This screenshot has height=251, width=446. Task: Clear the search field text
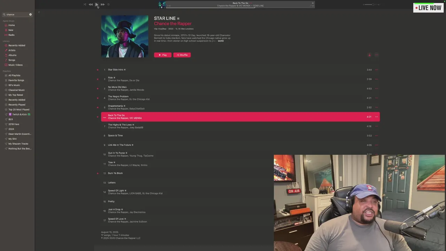pyautogui.click(x=30, y=15)
